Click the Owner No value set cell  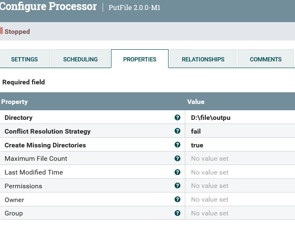(240, 200)
